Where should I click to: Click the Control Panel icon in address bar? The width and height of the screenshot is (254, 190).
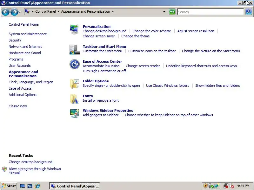tap(27, 11)
